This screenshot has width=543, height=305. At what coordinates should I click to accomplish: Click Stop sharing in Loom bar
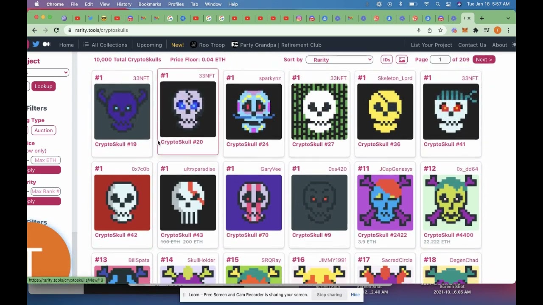329,295
